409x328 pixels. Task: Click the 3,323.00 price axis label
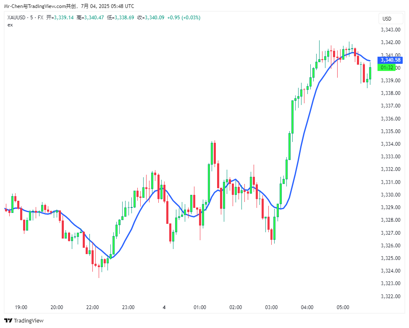pos(391,283)
